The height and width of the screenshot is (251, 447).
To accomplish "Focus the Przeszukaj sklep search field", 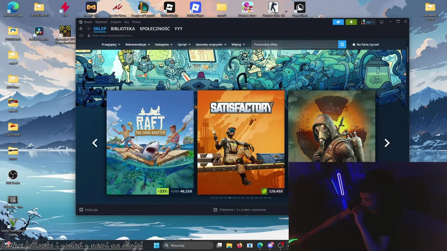I will 295,44.
